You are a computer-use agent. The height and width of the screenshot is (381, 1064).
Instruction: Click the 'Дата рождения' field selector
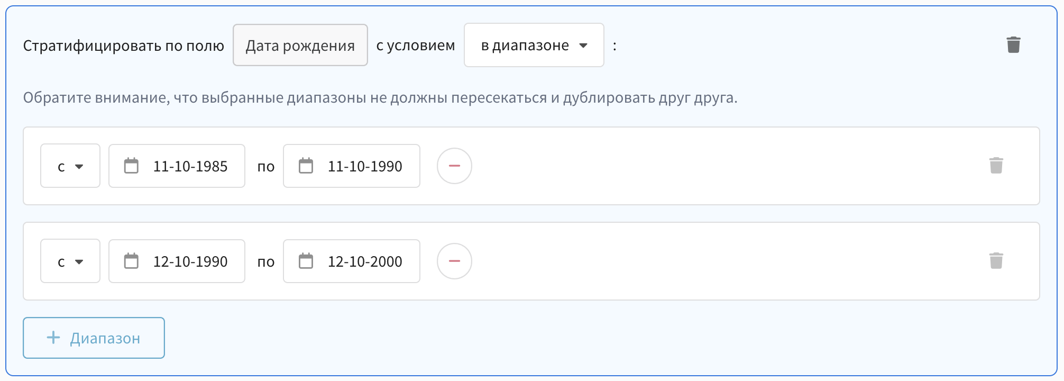tap(300, 46)
